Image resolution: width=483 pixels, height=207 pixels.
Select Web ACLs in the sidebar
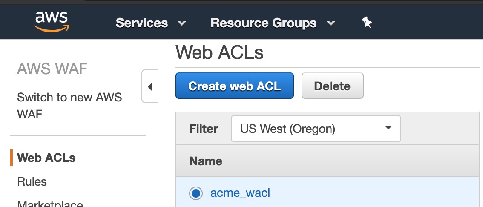coord(46,158)
